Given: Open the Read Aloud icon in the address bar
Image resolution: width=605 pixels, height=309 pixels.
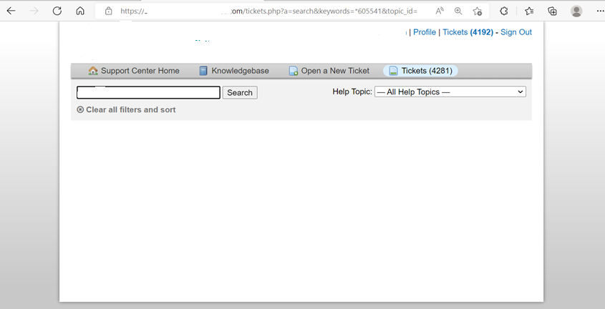Looking at the screenshot, I should click(440, 11).
